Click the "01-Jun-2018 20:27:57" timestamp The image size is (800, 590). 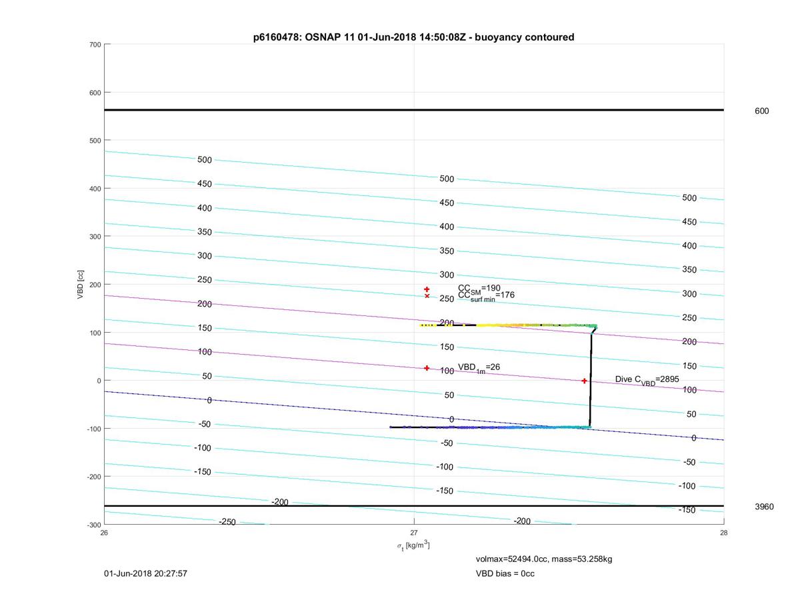[x=145, y=573]
